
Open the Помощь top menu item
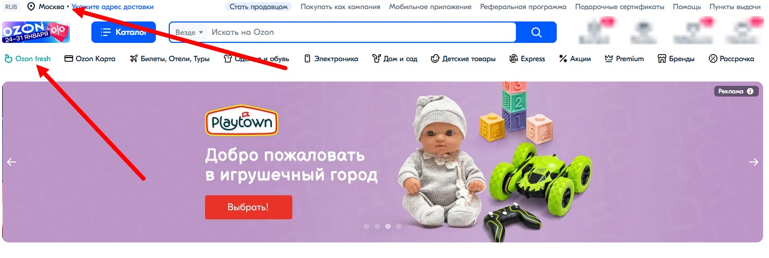click(x=687, y=7)
